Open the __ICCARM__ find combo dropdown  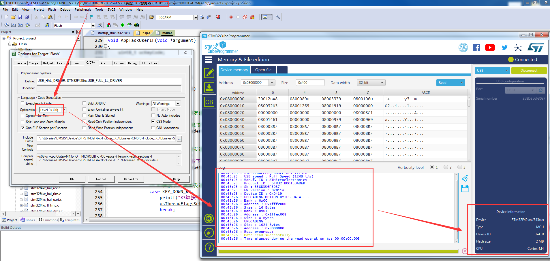coord(195,18)
